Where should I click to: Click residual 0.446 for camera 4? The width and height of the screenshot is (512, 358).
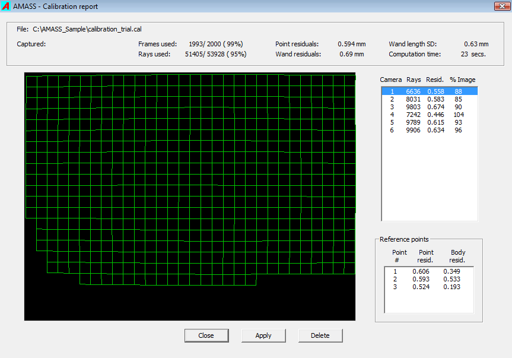pos(435,115)
